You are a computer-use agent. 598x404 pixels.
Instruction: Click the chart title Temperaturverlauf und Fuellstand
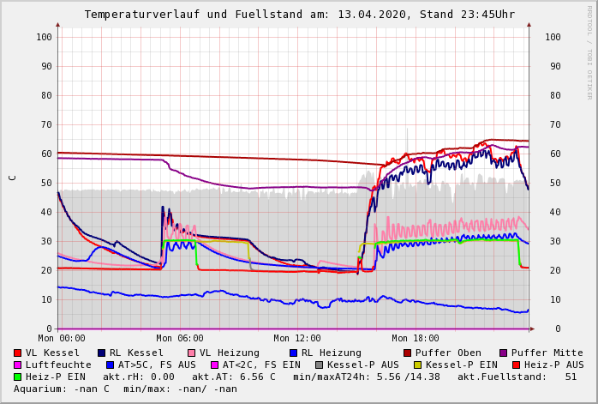tap(299, 15)
